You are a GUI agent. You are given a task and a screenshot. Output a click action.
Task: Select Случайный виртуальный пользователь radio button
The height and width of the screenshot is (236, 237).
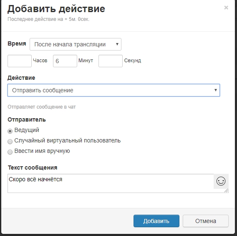(x=10, y=142)
